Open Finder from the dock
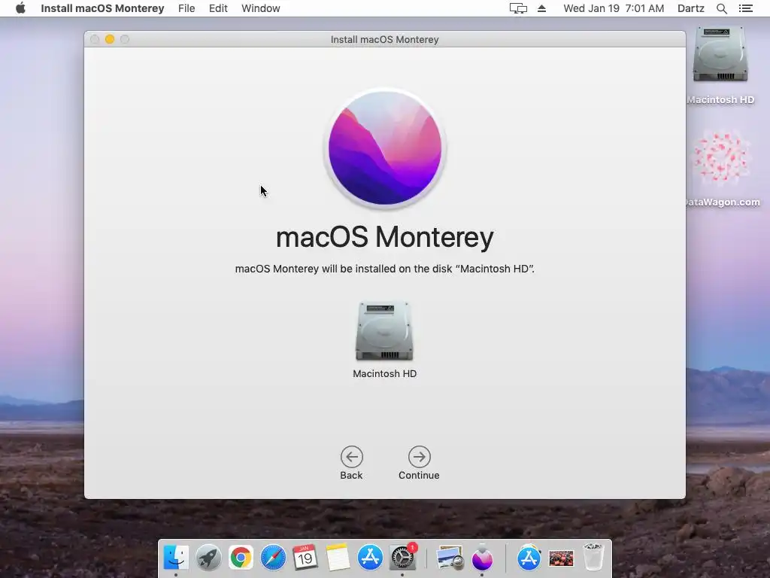The width and height of the screenshot is (770, 578). 176,558
